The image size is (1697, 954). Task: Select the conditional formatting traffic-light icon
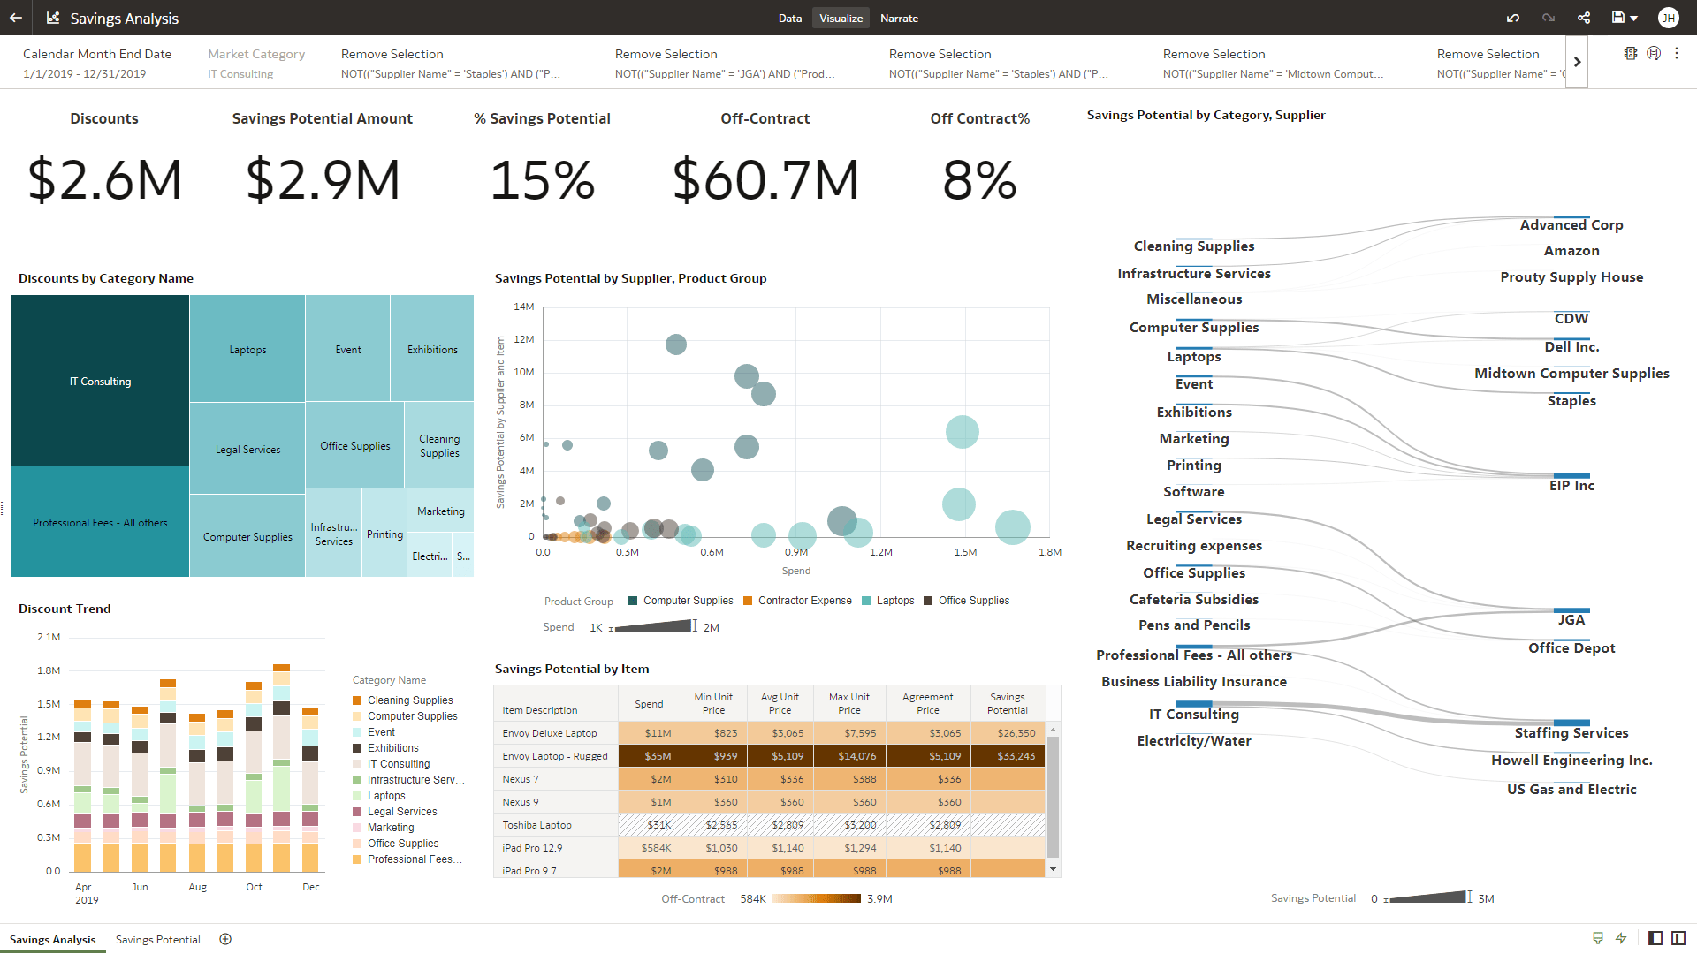click(x=1631, y=53)
